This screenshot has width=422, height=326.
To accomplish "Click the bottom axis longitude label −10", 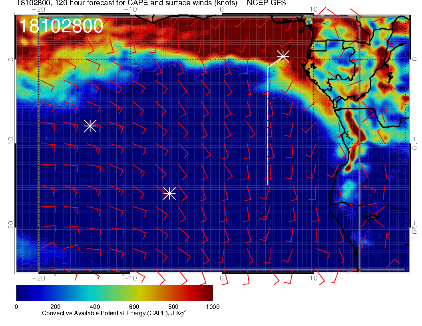I will (x=130, y=278).
